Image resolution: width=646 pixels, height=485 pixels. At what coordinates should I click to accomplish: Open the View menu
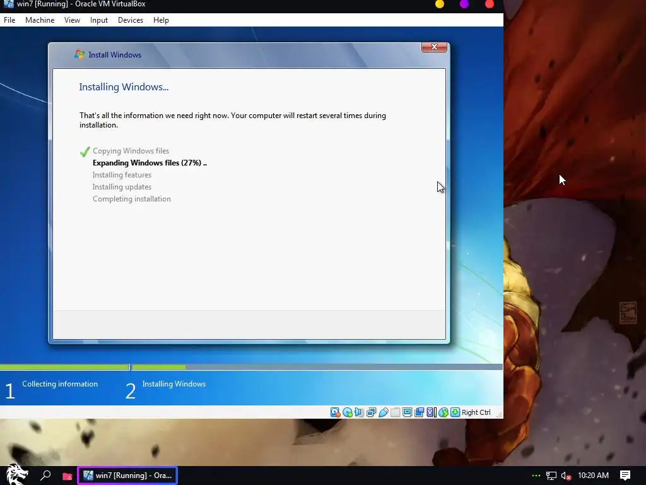tap(72, 20)
